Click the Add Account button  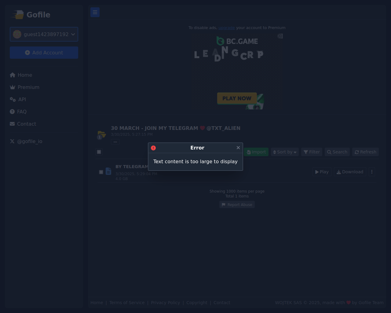[x=44, y=53]
